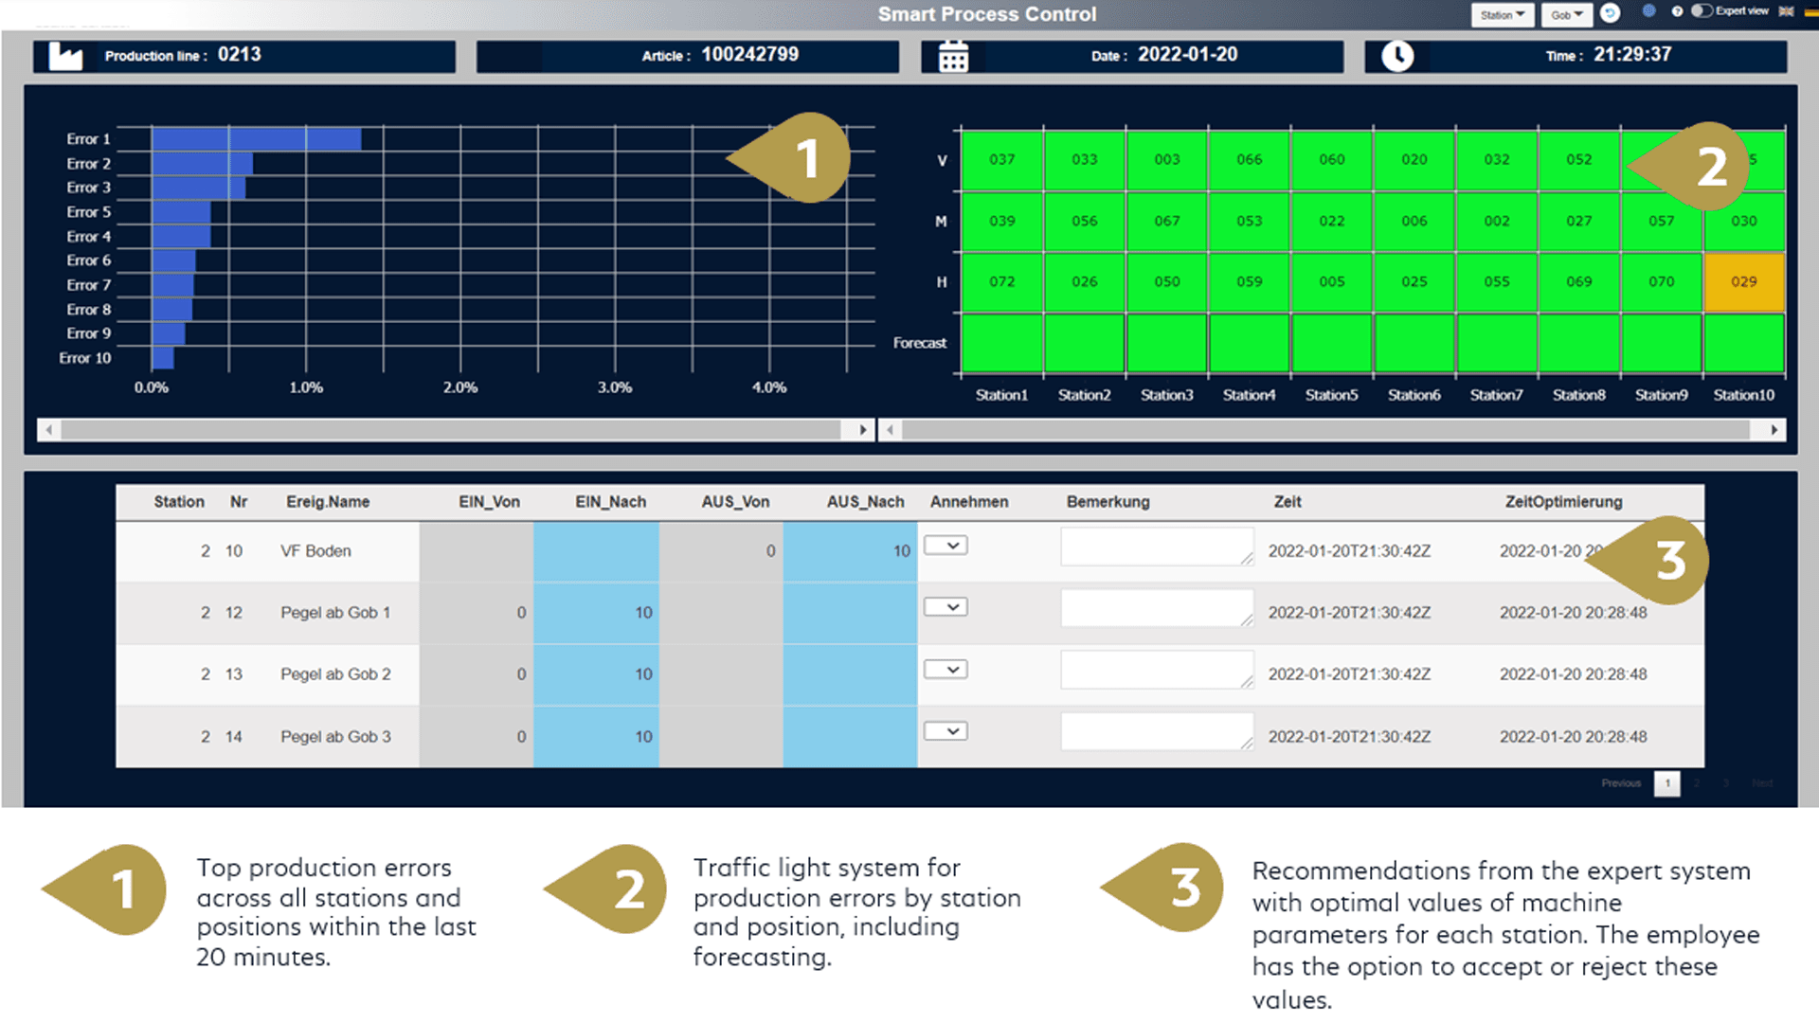Sort table by AUS_Von column header
The width and height of the screenshot is (1819, 1023).
pyautogui.click(x=735, y=502)
